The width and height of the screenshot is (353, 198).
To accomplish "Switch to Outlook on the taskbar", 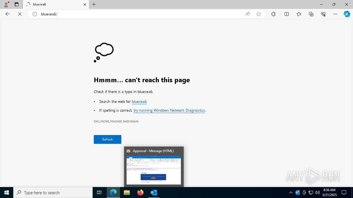I will coord(154,193).
